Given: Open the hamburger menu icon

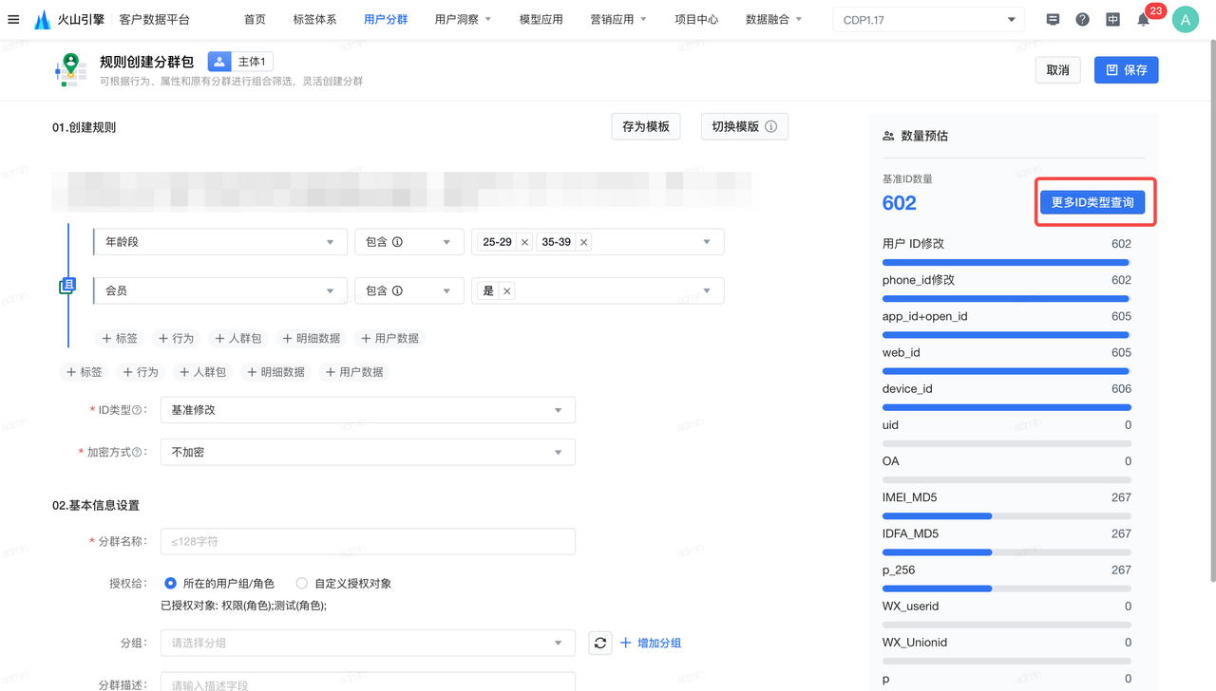Looking at the screenshot, I should [13, 19].
